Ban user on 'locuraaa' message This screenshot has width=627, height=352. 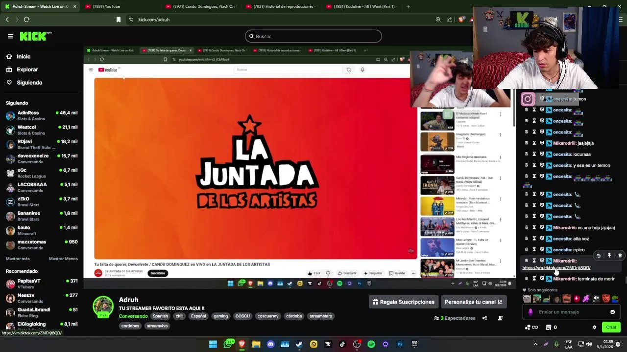click(542, 154)
